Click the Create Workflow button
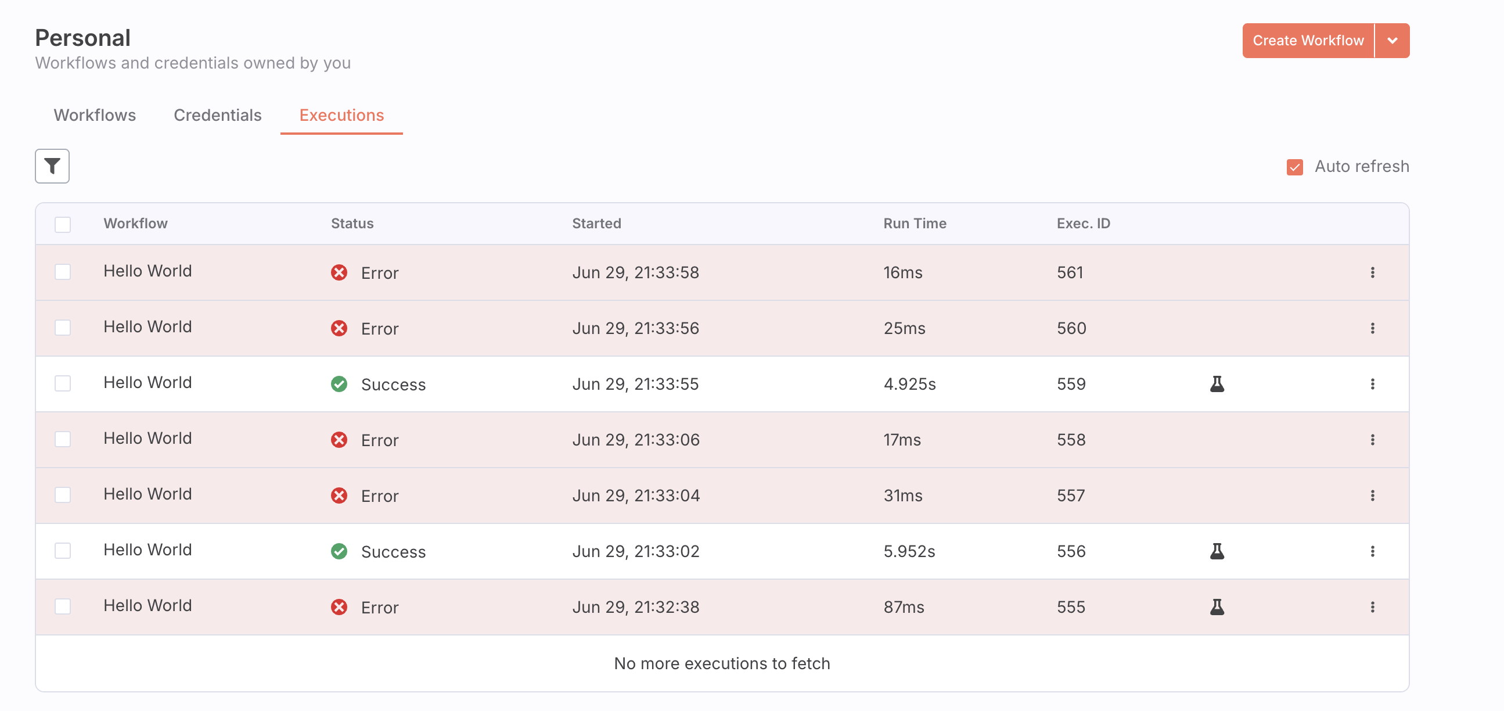 click(x=1308, y=41)
